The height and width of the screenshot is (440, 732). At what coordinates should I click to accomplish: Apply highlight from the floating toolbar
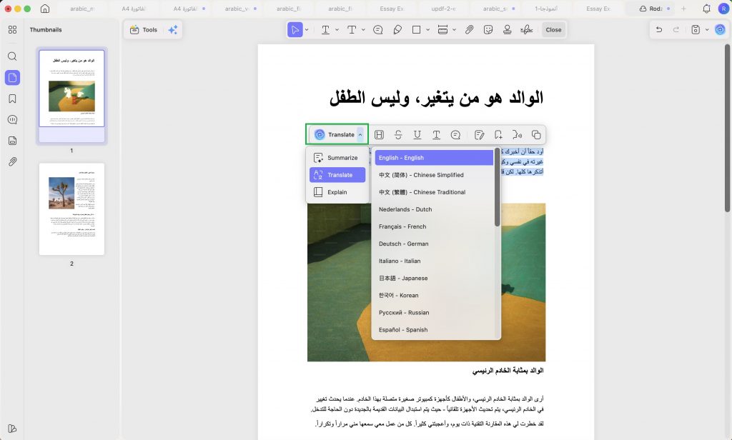point(379,135)
